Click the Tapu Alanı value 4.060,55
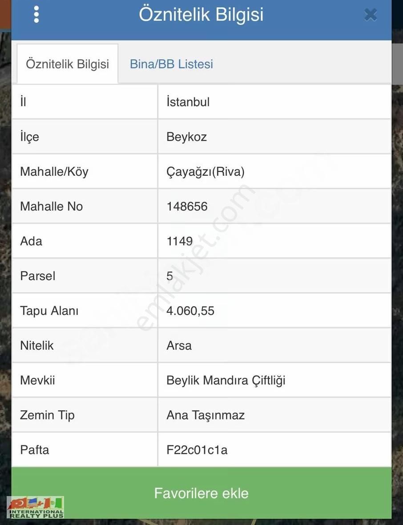The image size is (403, 525). 190,311
